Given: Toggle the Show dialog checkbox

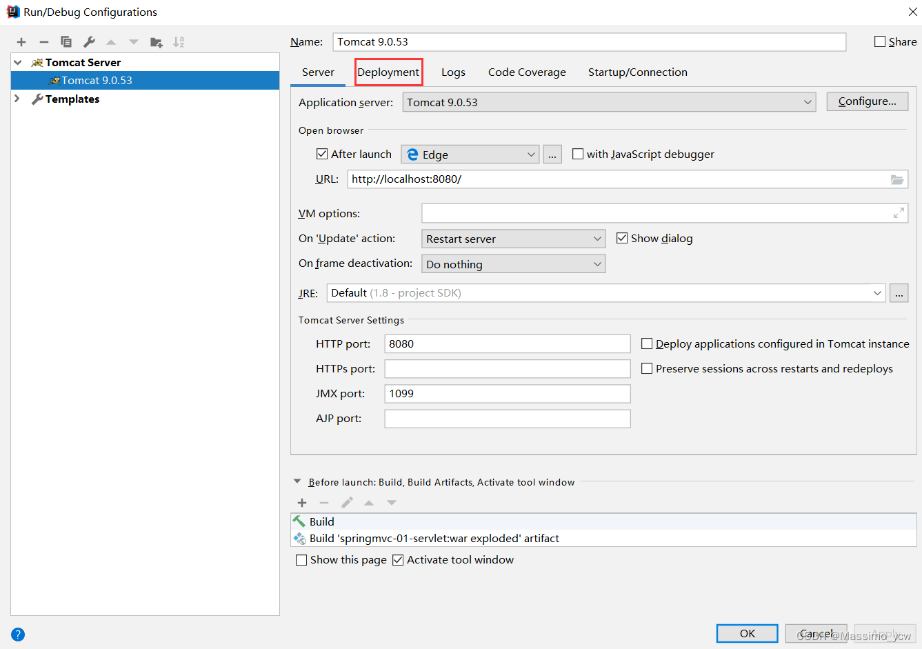Looking at the screenshot, I should pyautogui.click(x=622, y=238).
